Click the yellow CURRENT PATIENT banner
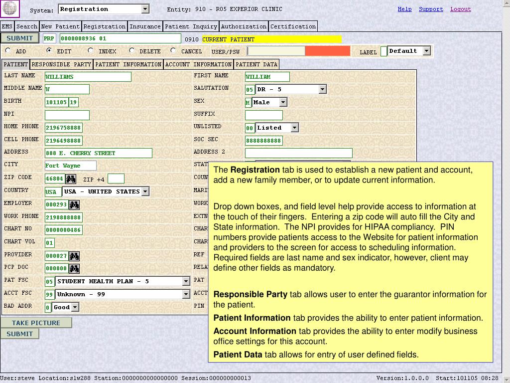 (271, 39)
